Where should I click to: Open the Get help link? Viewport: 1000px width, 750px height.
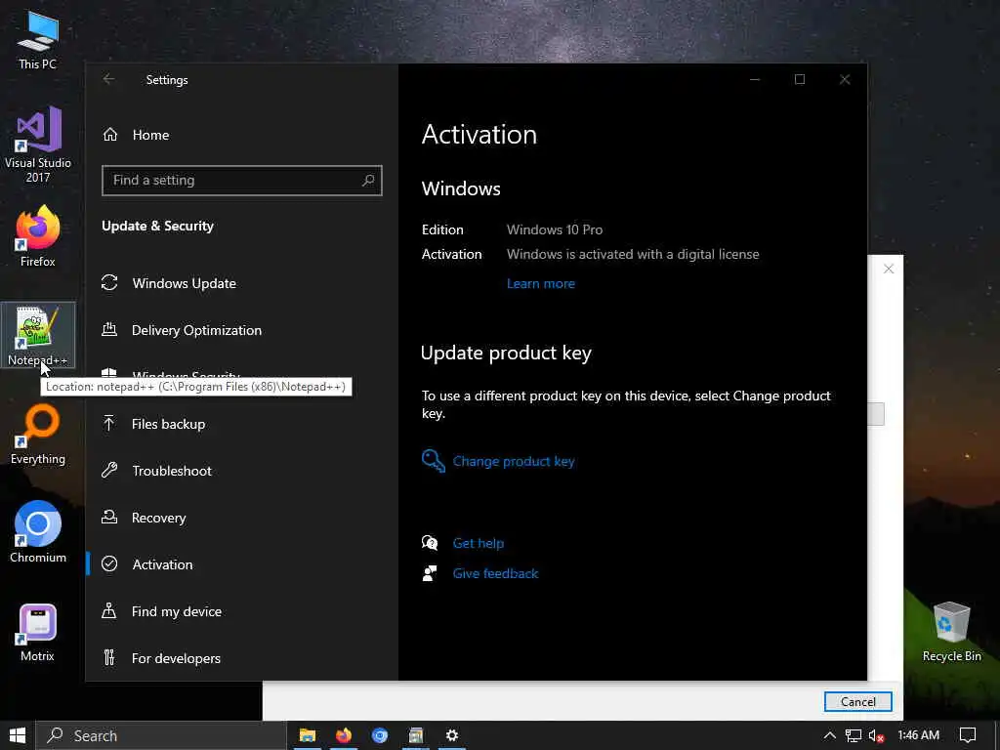pyautogui.click(x=479, y=543)
